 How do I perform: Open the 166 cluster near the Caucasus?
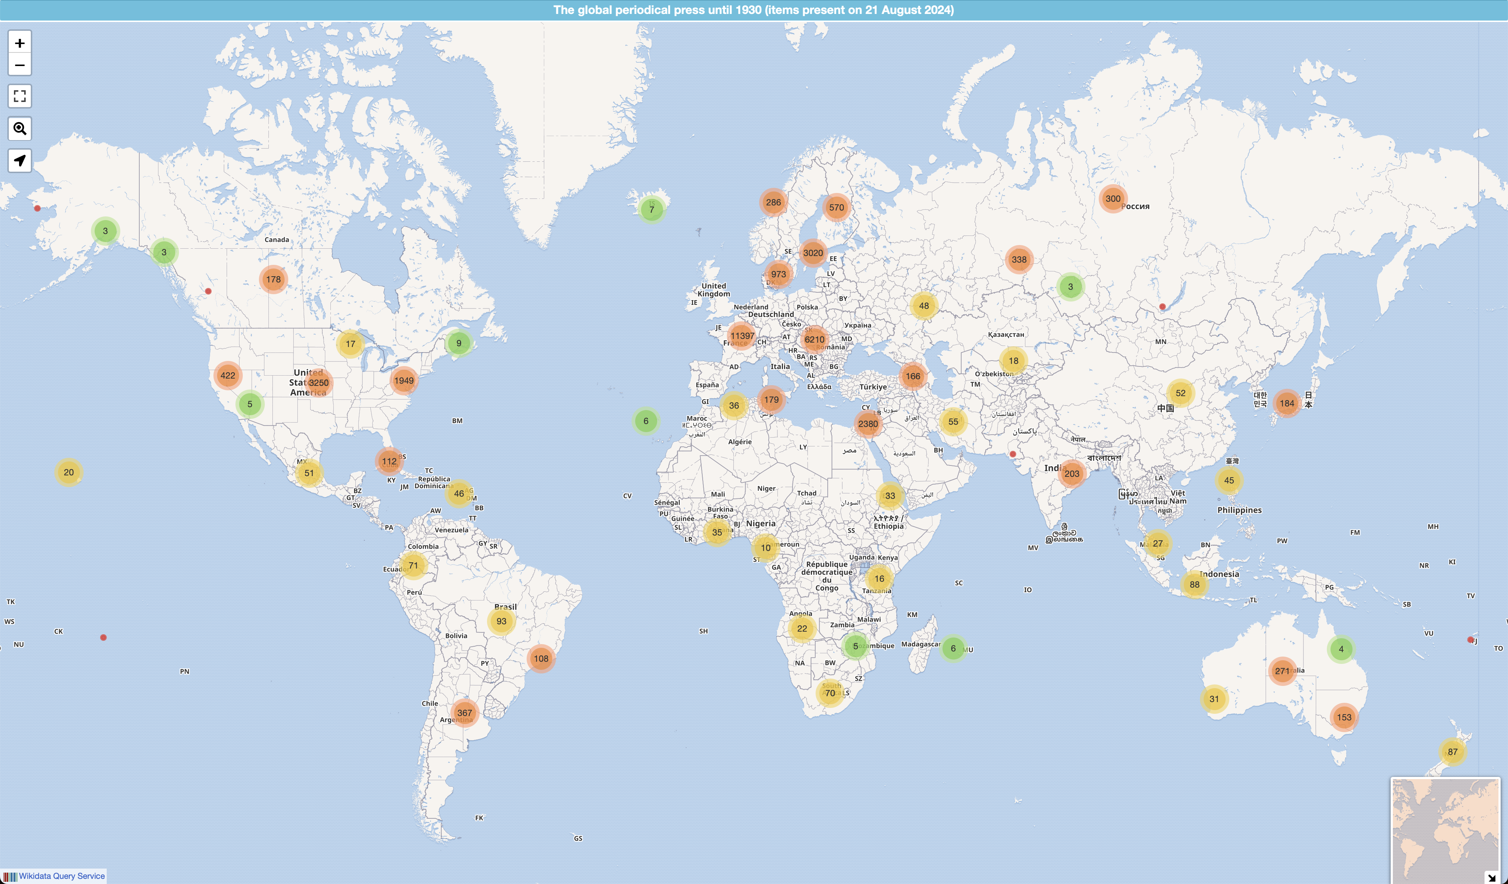[913, 376]
